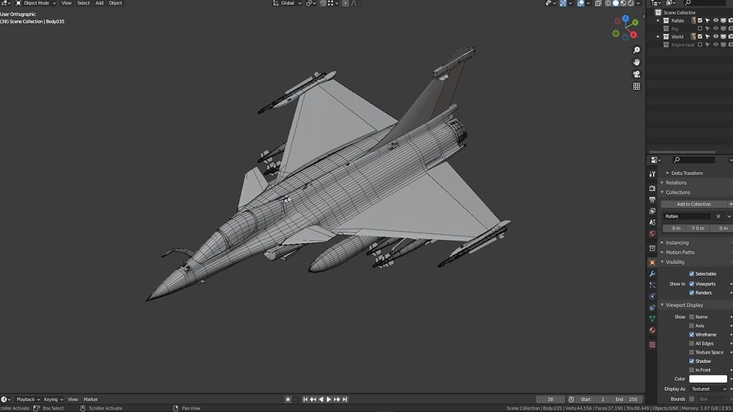733x412 pixels.
Task: Switch orthographic/perspective with the grid icon
Action: tap(637, 87)
